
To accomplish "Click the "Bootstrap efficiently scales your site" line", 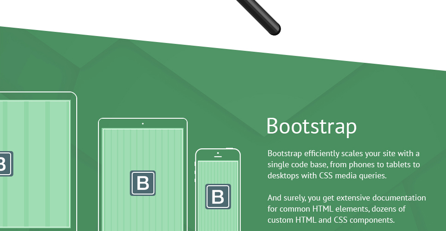I will 343,154.
